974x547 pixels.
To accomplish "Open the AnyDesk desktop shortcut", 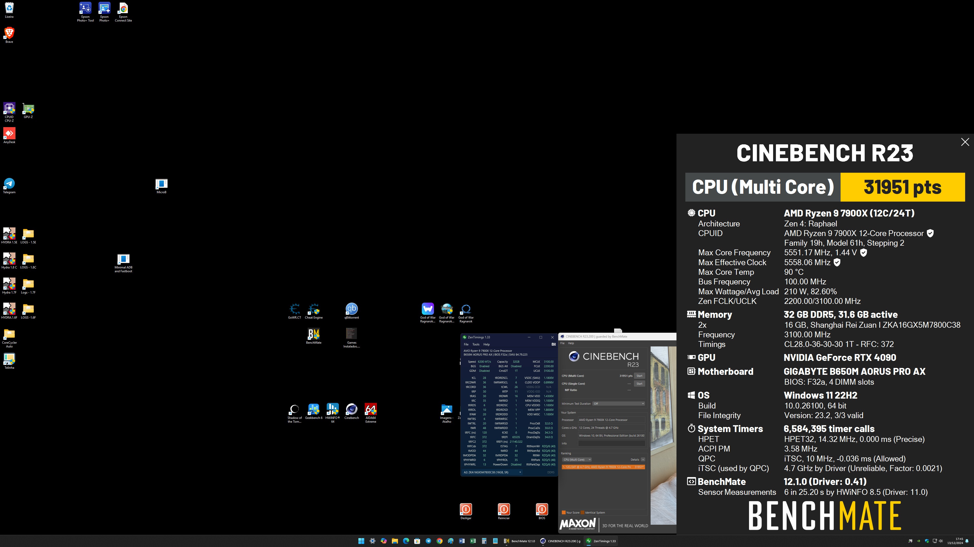I will 9,135.
